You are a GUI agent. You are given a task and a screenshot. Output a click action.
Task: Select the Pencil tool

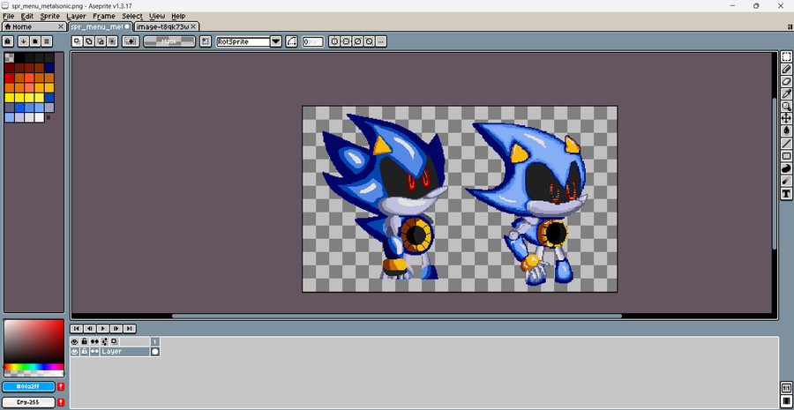[x=786, y=69]
